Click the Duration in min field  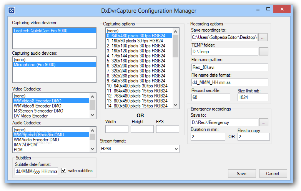tap(208, 137)
